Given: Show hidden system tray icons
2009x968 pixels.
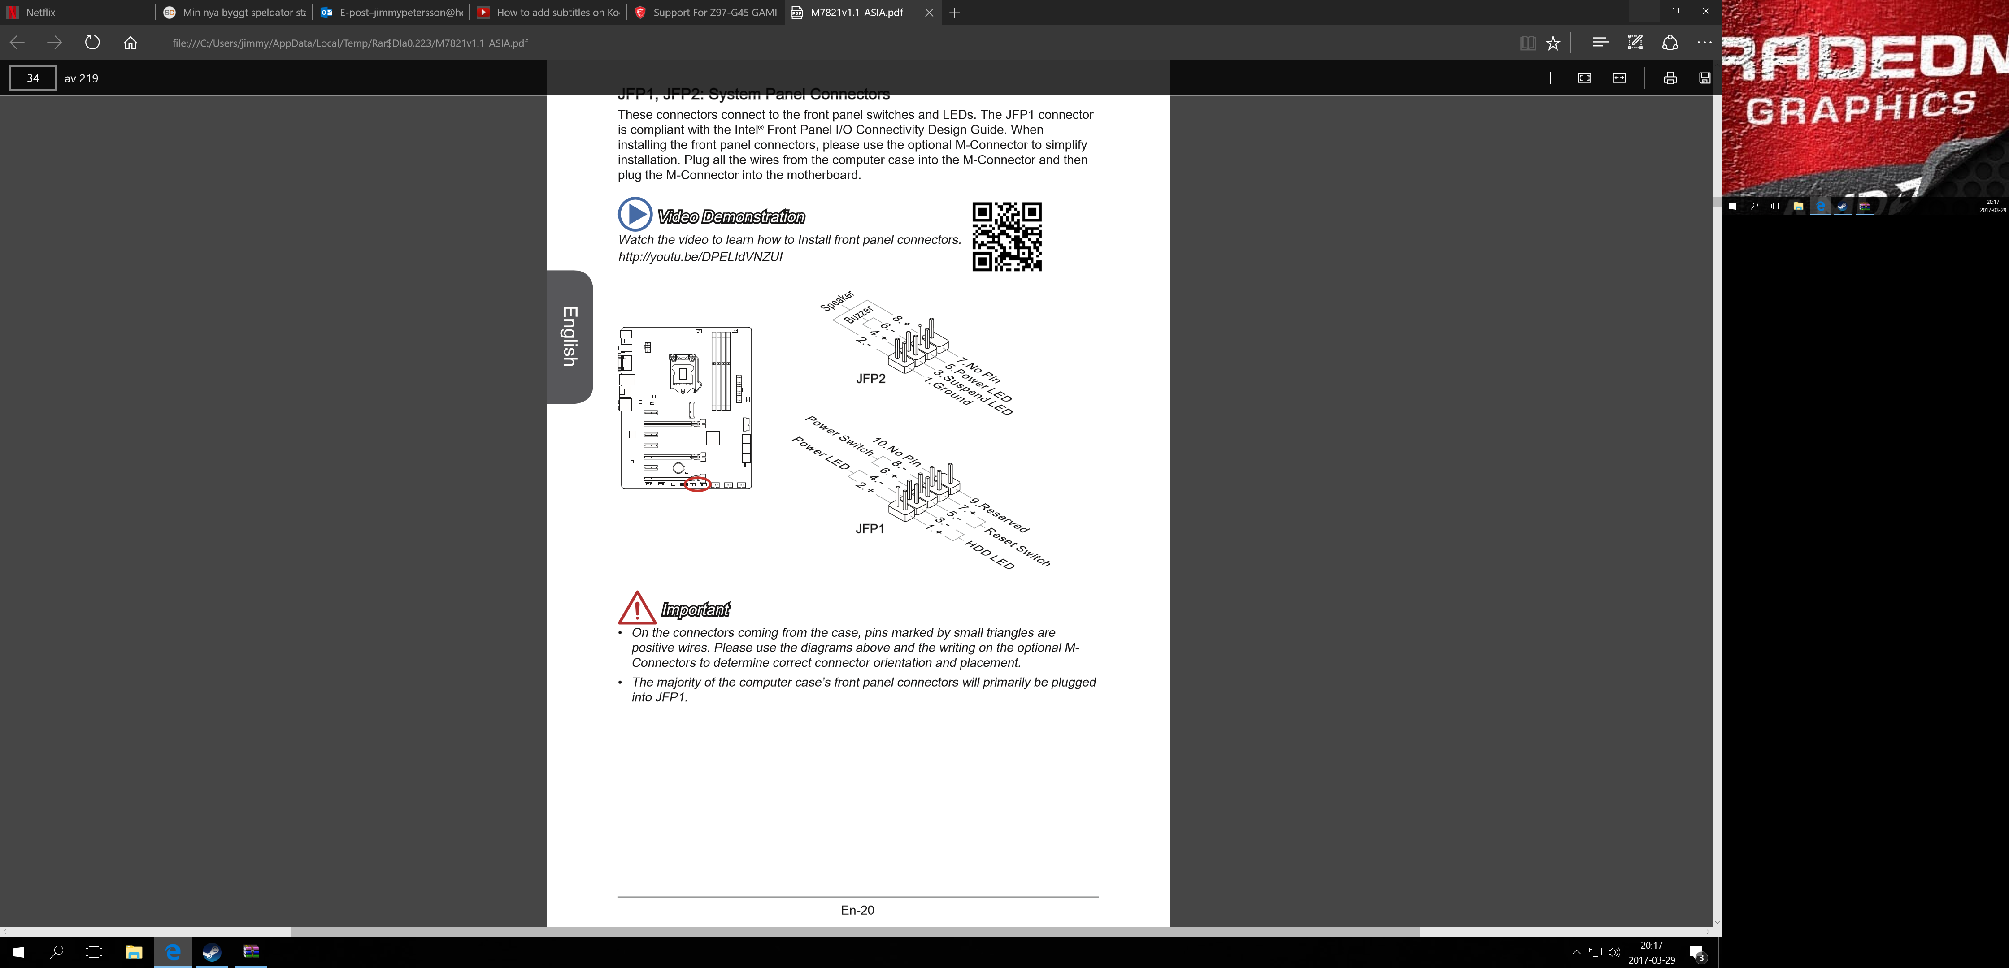Looking at the screenshot, I should pos(1576,951).
